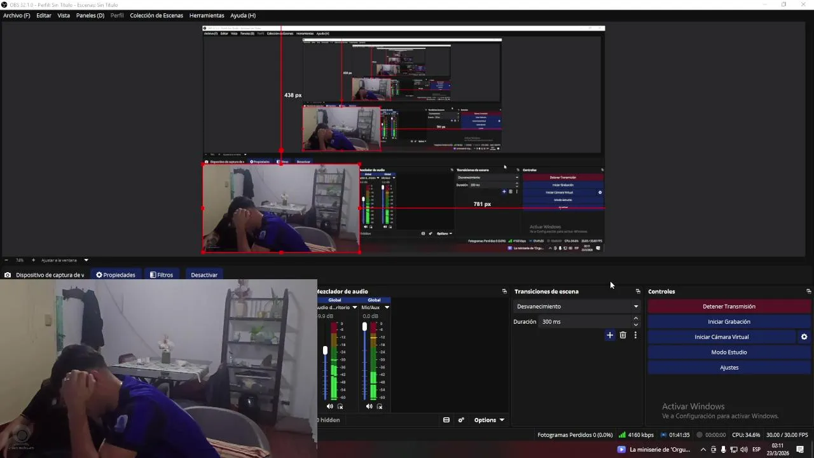Click the Ajustar a la ventana label
Image resolution: width=814 pixels, height=458 pixels.
coord(59,260)
